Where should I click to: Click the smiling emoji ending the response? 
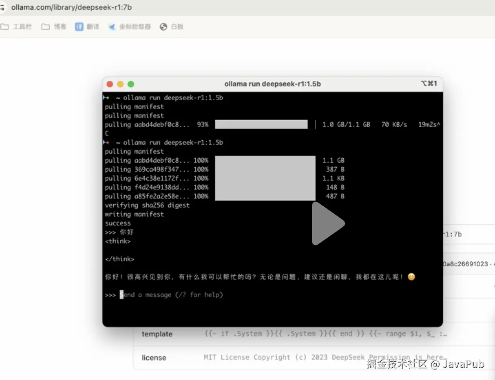[411, 277]
